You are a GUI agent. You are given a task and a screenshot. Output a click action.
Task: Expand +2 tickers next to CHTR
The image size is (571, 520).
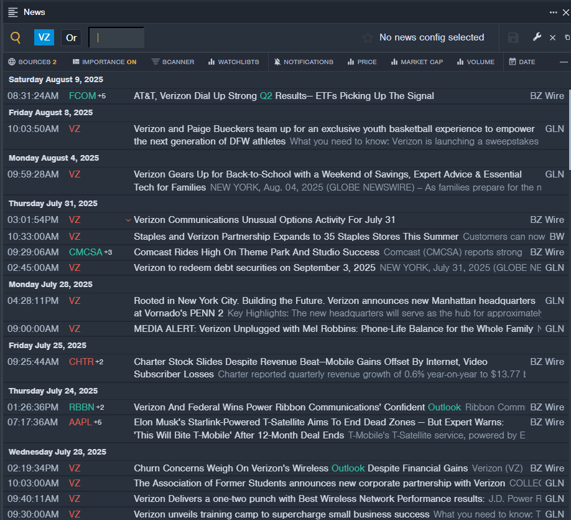(x=100, y=362)
